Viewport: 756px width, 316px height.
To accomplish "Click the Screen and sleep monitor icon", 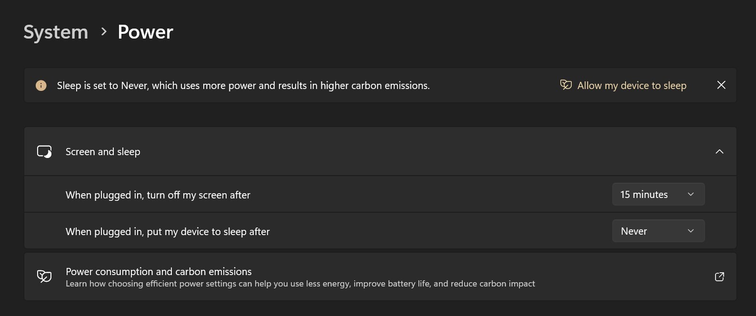I will (44, 152).
